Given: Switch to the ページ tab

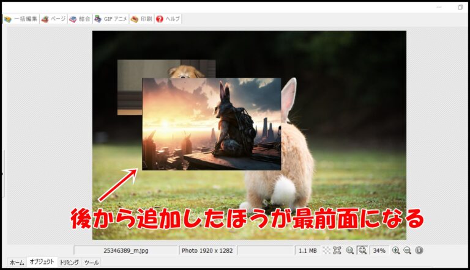Looking at the screenshot, I should tap(54, 19).
